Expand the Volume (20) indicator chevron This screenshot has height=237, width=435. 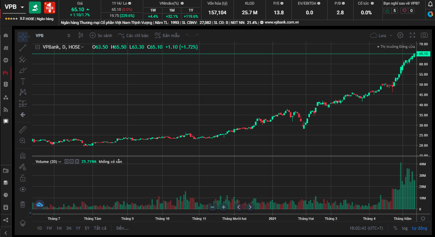[60, 162]
